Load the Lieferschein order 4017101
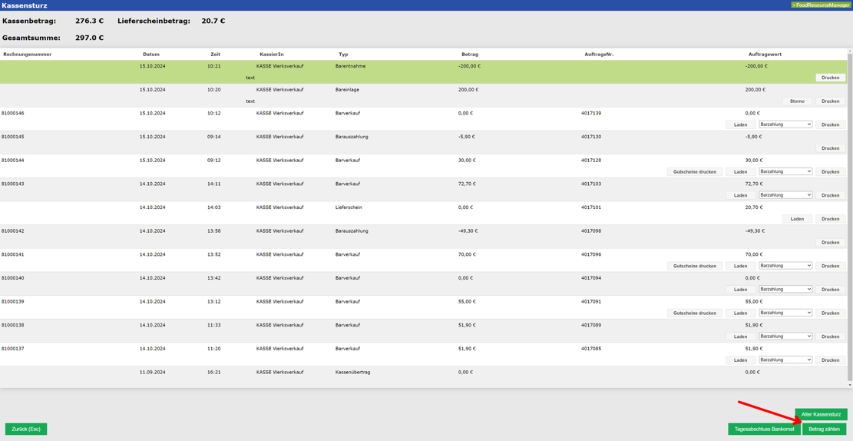The width and height of the screenshot is (853, 441). (x=797, y=219)
